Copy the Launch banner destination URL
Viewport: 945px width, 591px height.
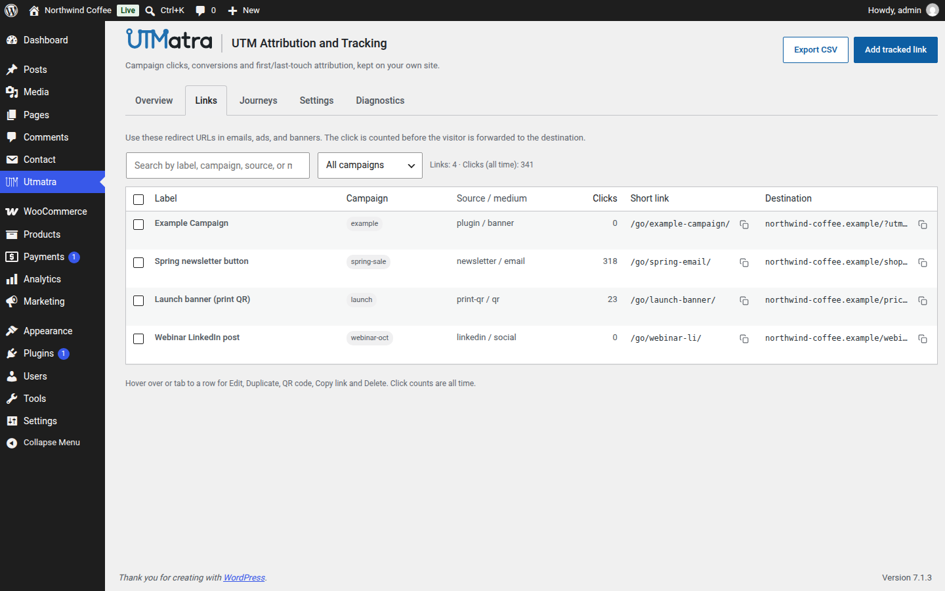[x=923, y=301]
